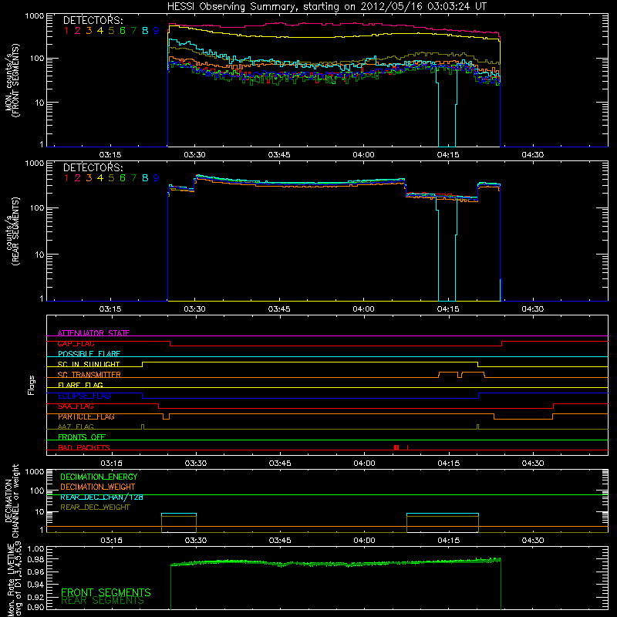Viewport: 617px width, 617px height.
Task: Select red detector 1 in front segments legend
Action: 66,31
